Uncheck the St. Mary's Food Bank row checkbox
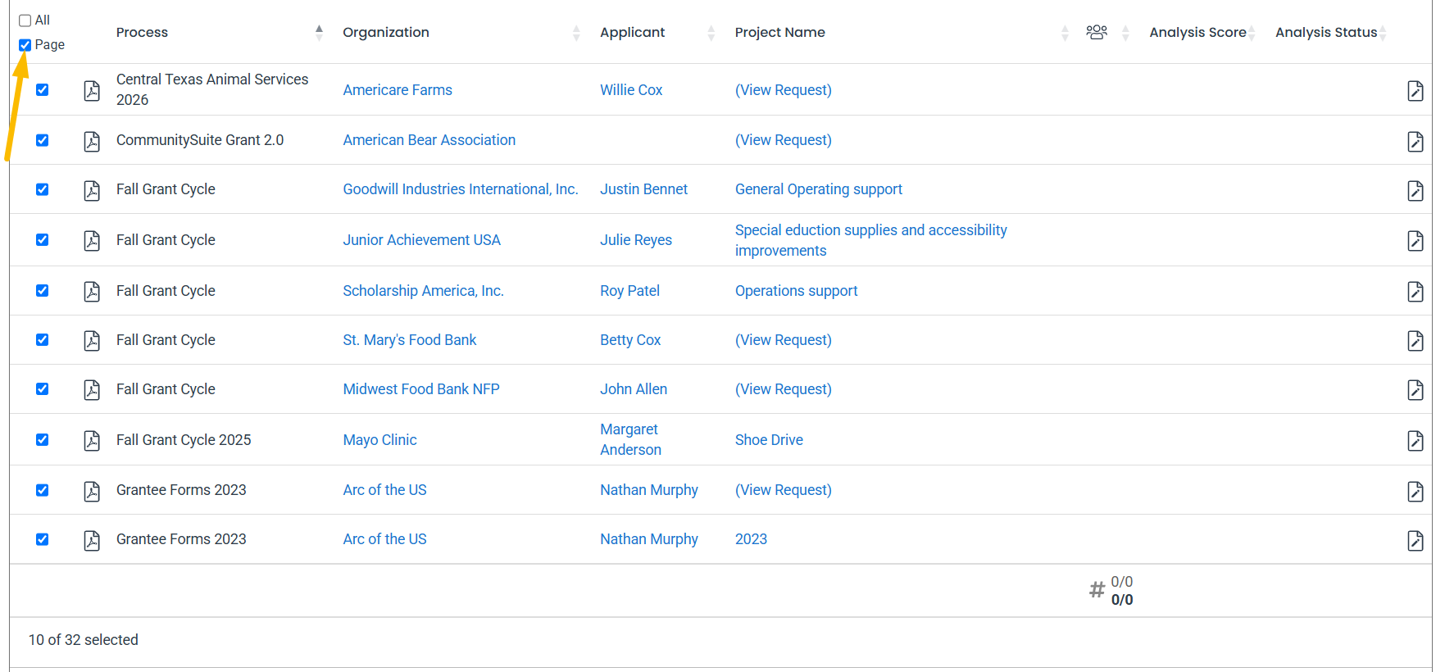Viewport: 1445px width, 672px height. pos(43,340)
